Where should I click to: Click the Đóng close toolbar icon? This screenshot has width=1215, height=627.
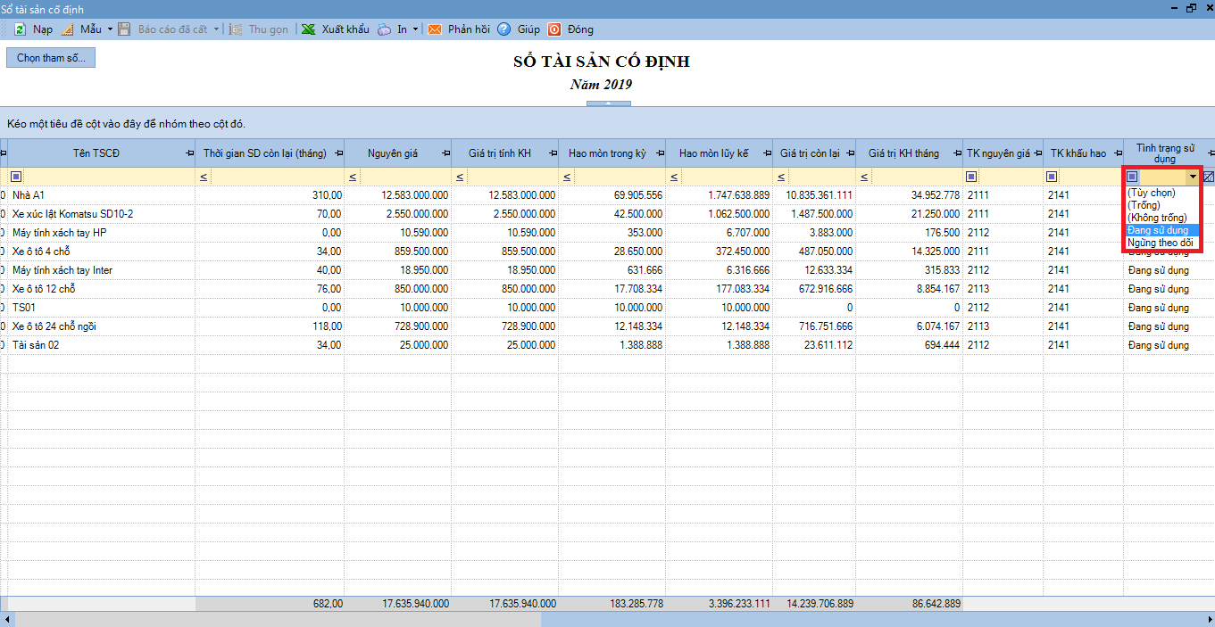[x=554, y=29]
